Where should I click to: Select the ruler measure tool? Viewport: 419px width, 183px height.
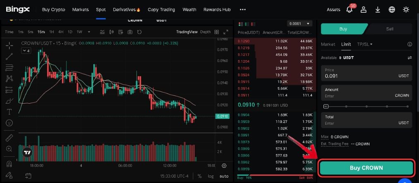tap(10, 138)
